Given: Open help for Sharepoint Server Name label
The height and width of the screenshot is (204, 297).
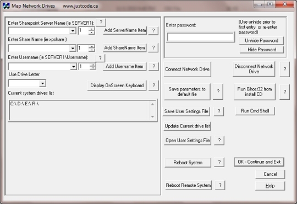Looking at the screenshot, I should (x=101, y=23).
